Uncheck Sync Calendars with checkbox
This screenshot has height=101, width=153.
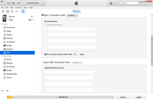43,15
